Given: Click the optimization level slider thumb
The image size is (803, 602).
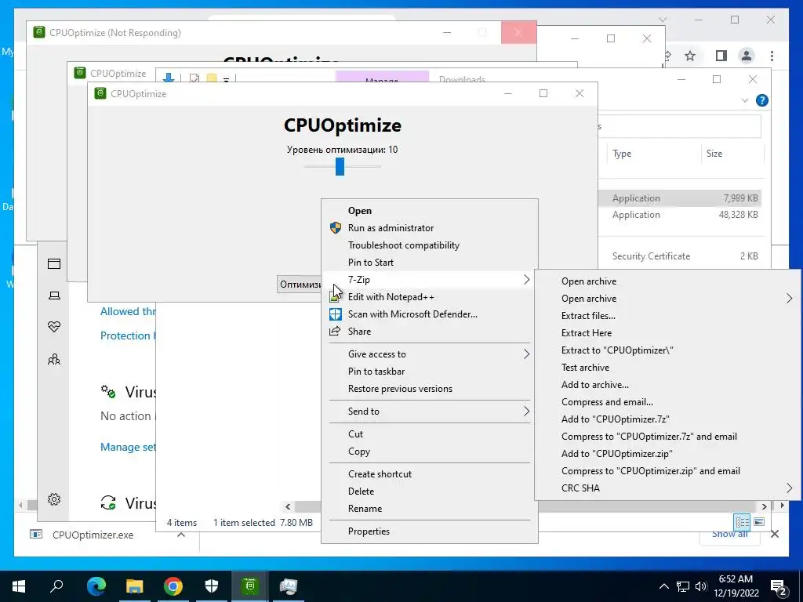Looking at the screenshot, I should (340, 166).
